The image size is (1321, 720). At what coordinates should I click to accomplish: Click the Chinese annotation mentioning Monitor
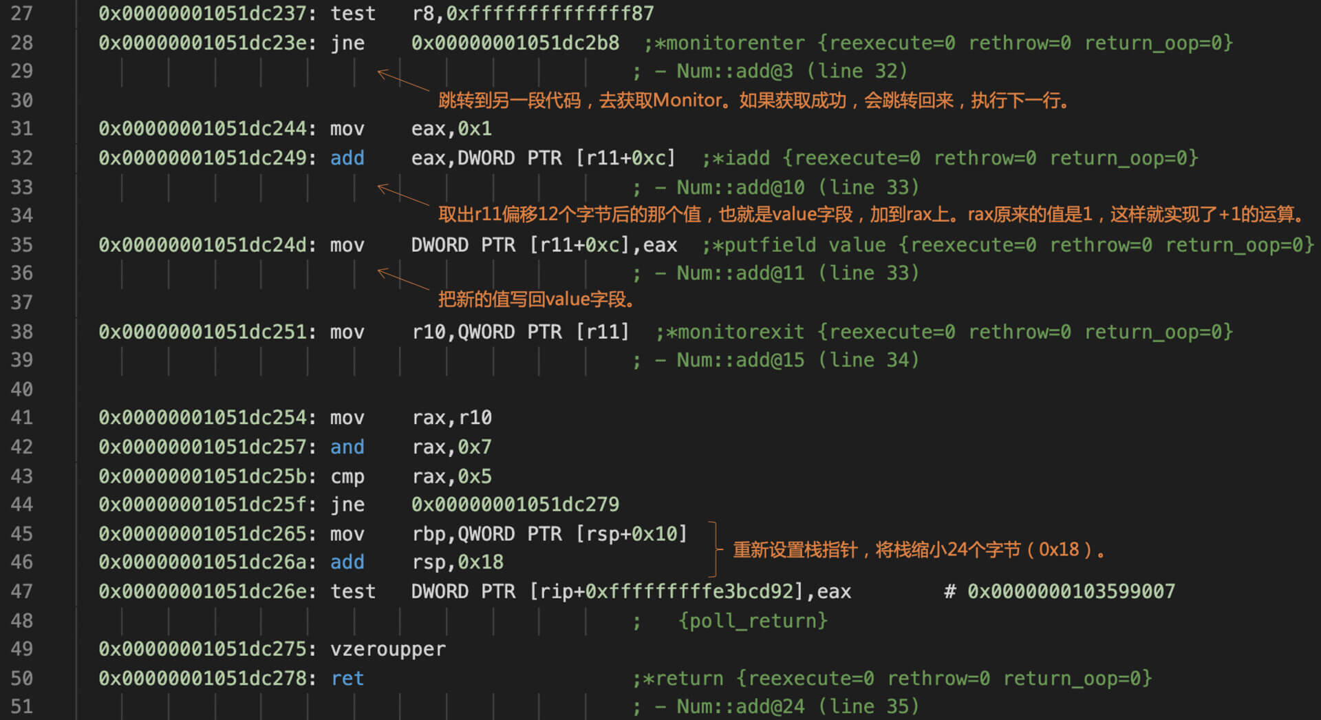753,100
